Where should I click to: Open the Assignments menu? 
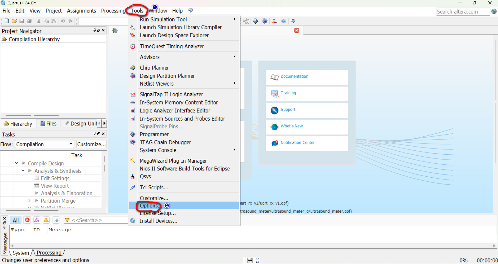point(81,11)
